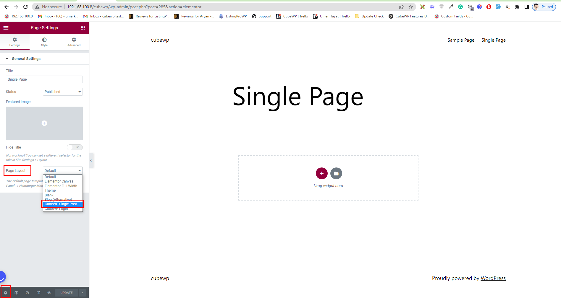Screen dimensions: 561x298
Task: Select Default layout option in list
Action: (x=63, y=177)
